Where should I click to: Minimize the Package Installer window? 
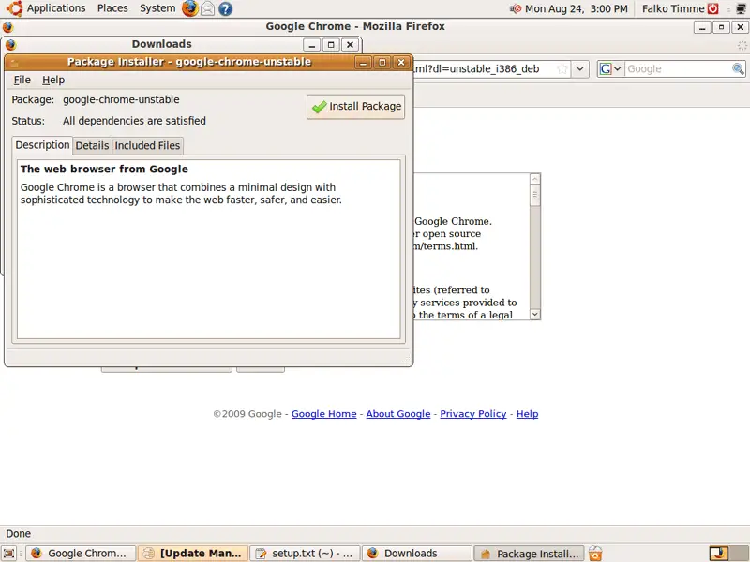pyautogui.click(x=363, y=62)
